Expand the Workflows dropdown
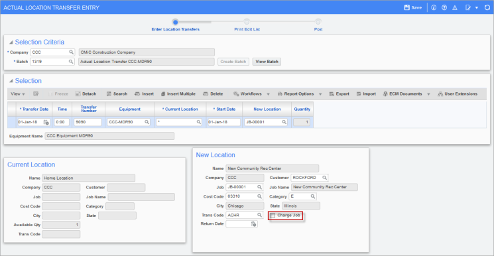This screenshot has height=256, width=494. pyautogui.click(x=268, y=94)
